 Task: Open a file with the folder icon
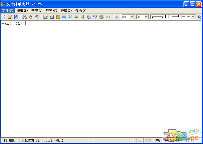[x=10, y=17]
